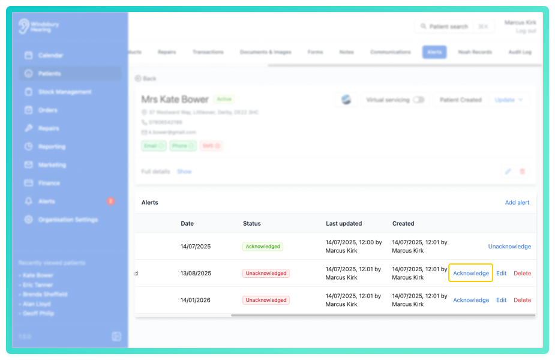Image resolution: width=555 pixels, height=360 pixels.
Task: Switch to the Repairs tab
Action: coord(167,52)
